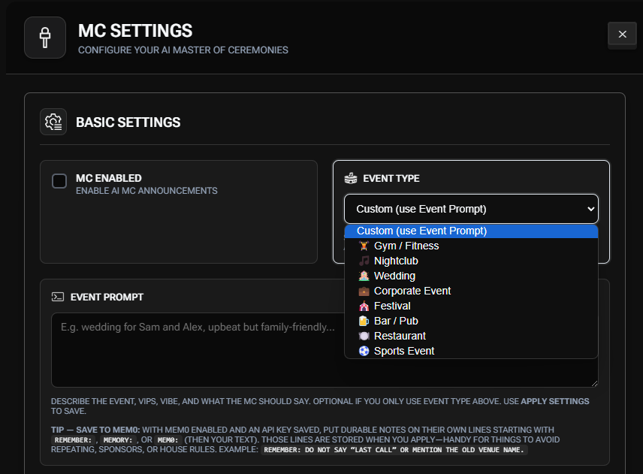Select the Wedding event type
643x474 pixels.
coord(471,276)
